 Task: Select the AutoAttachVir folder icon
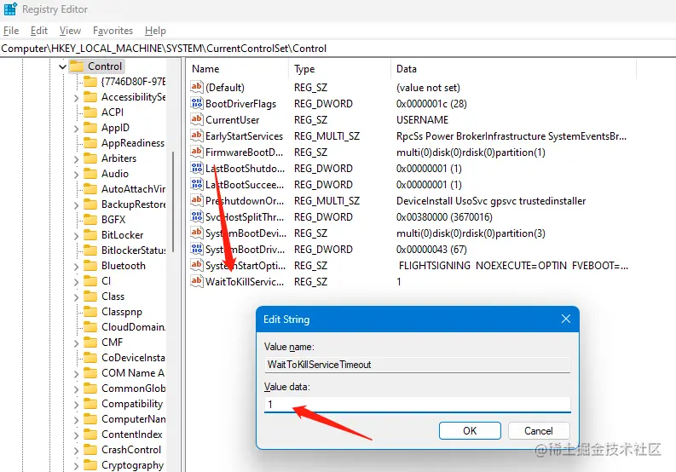90,189
